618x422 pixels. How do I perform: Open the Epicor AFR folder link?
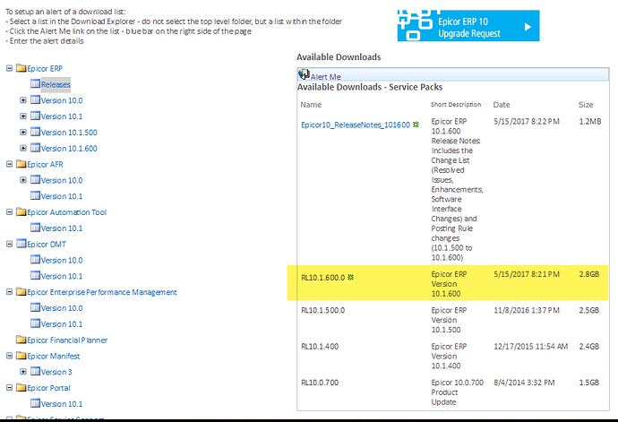[45, 165]
